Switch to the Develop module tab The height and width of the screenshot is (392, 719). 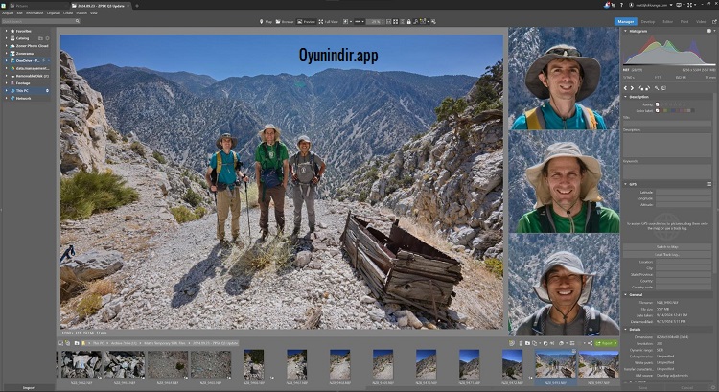tap(648, 21)
